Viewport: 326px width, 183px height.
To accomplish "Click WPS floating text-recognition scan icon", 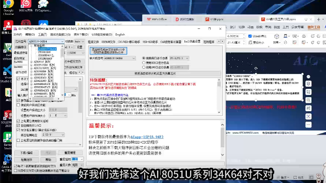I will 308,116.
